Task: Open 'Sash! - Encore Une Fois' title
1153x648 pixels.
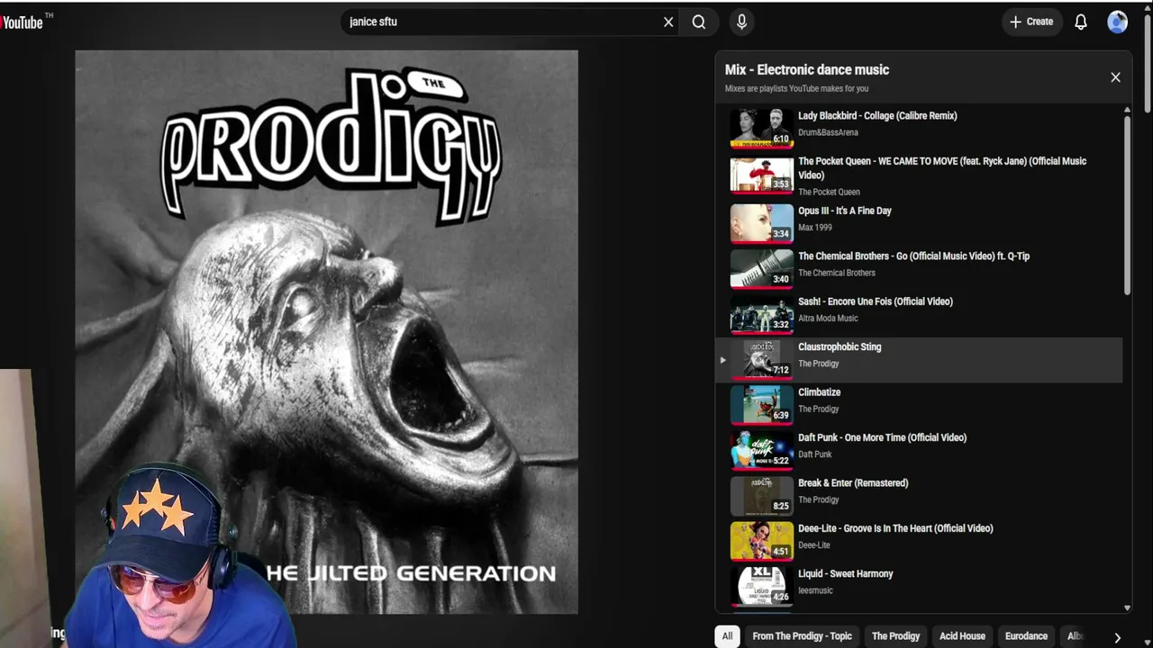Action: coord(876,301)
